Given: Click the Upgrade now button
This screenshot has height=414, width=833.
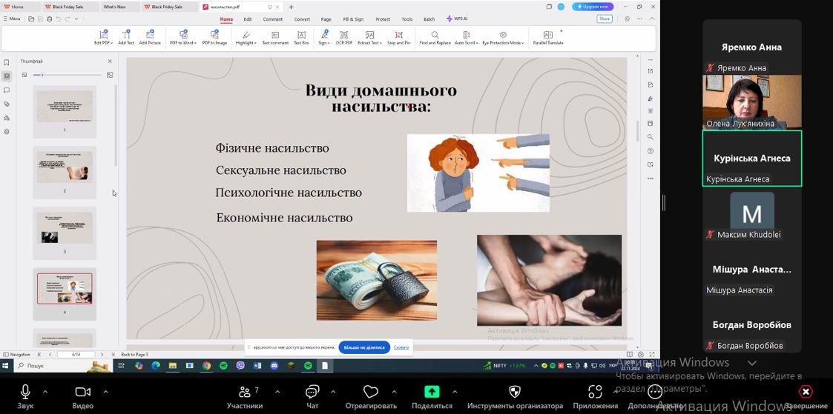Looking at the screenshot, I should click(x=593, y=7).
